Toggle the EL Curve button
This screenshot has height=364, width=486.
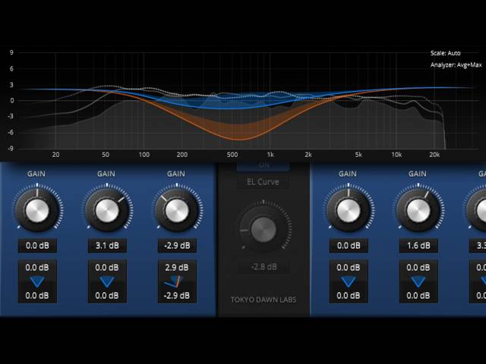click(x=263, y=182)
